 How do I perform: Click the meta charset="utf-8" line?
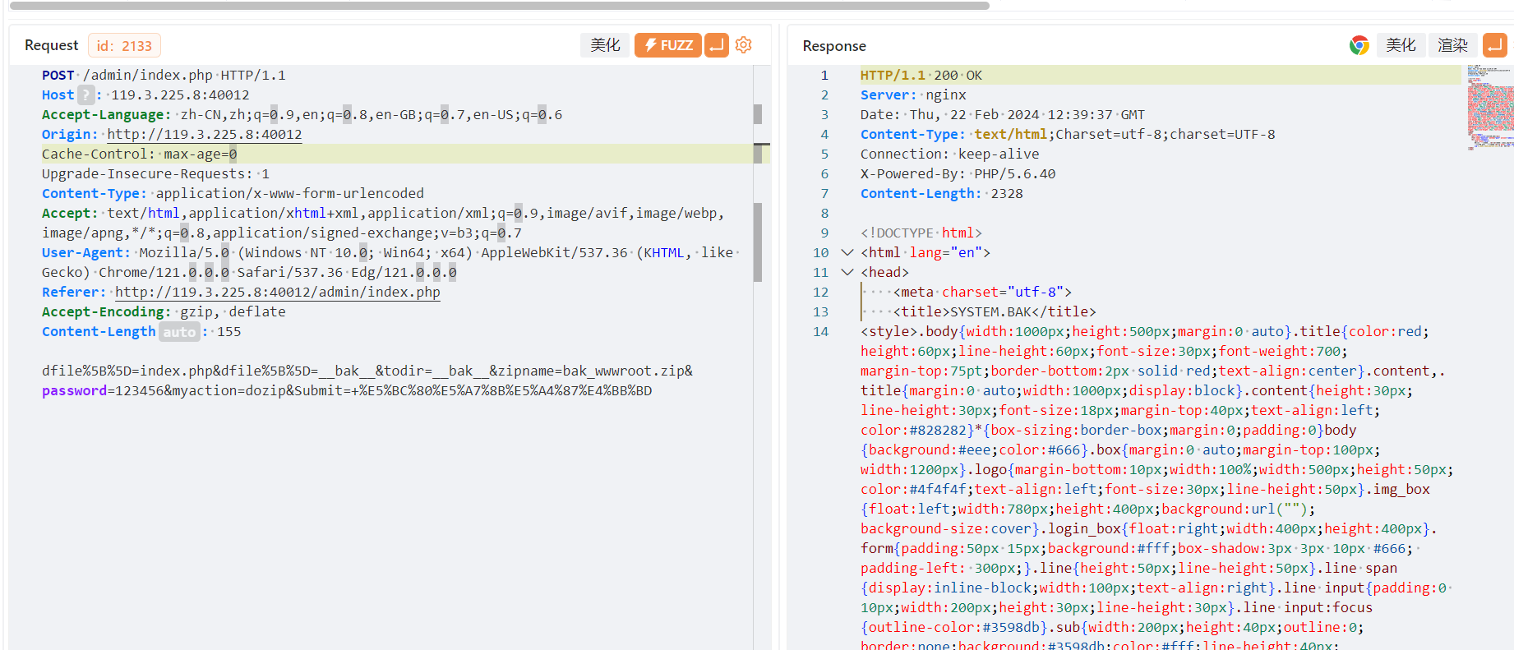coord(982,292)
